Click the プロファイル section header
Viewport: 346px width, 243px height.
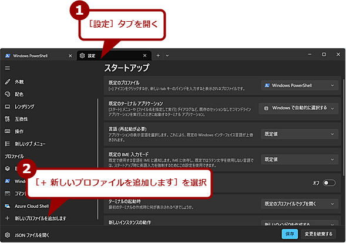click(14, 156)
